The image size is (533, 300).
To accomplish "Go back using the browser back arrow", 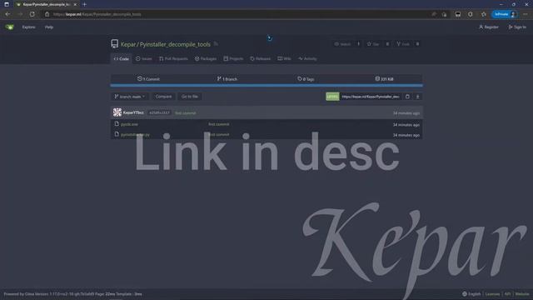I will pyautogui.click(x=7, y=14).
